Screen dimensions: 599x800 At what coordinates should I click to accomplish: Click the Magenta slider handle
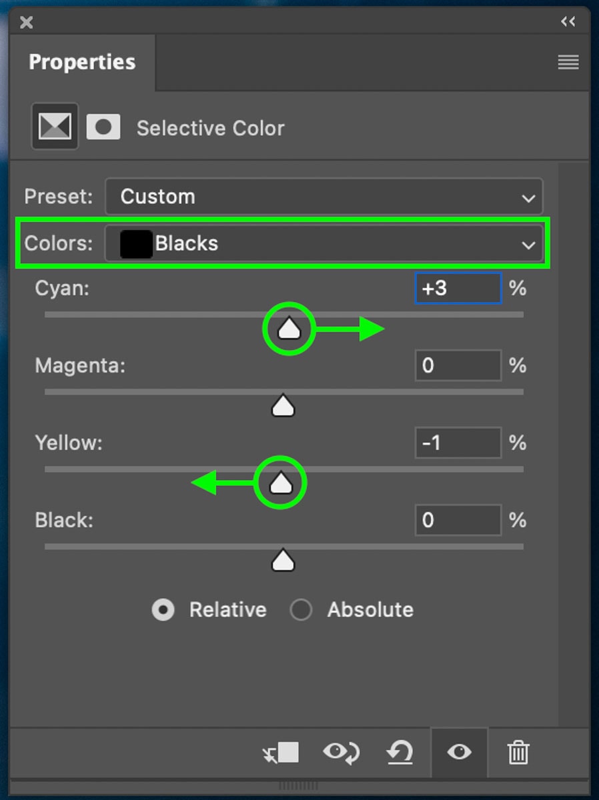pos(283,405)
